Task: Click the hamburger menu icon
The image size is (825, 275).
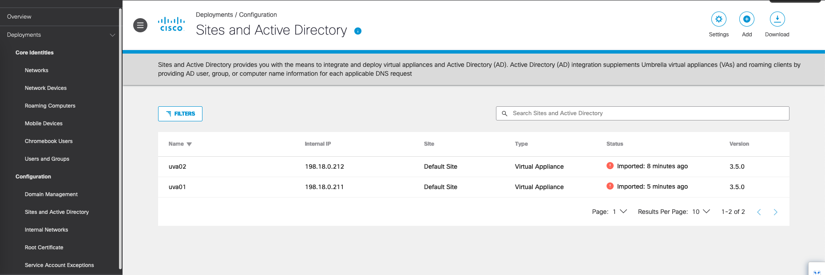Action: (x=140, y=25)
